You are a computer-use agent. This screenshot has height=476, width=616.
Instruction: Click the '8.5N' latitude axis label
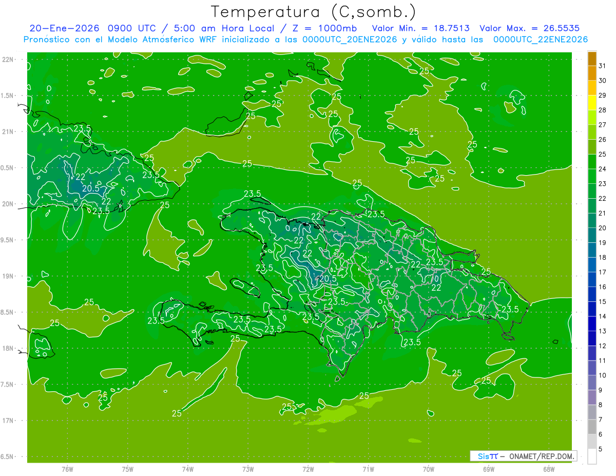tap(8, 312)
